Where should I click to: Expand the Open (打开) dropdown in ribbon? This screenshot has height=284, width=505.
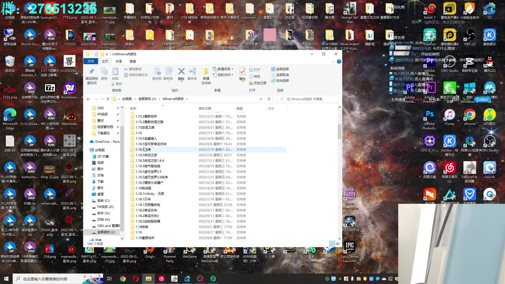point(256,70)
